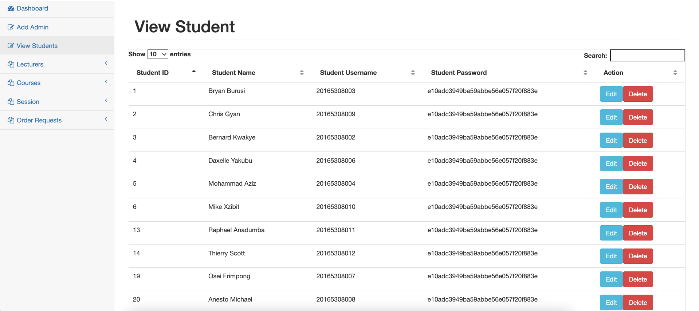This screenshot has width=699, height=311.
Task: Click into the Search input field
Action: coord(647,55)
